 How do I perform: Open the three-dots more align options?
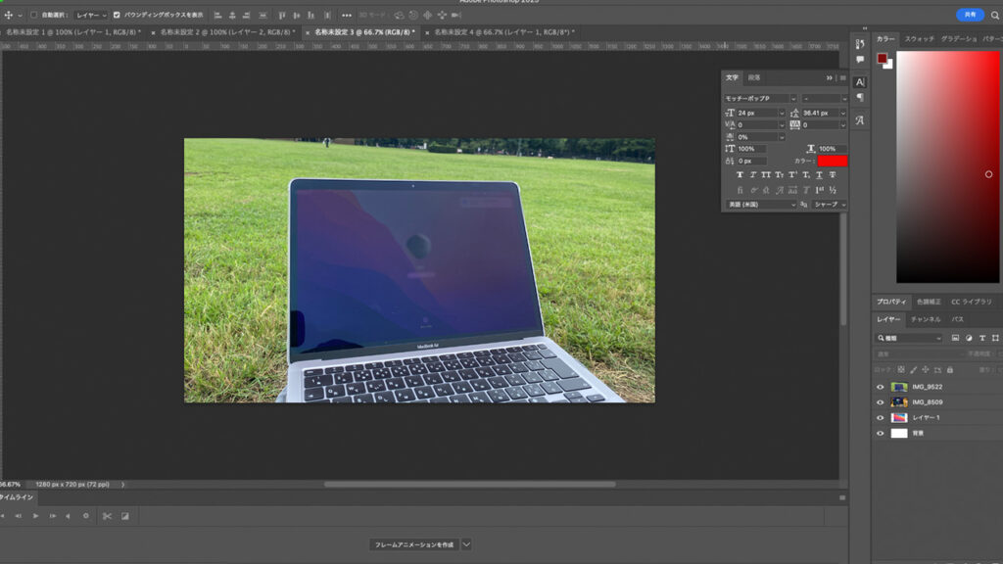346,15
